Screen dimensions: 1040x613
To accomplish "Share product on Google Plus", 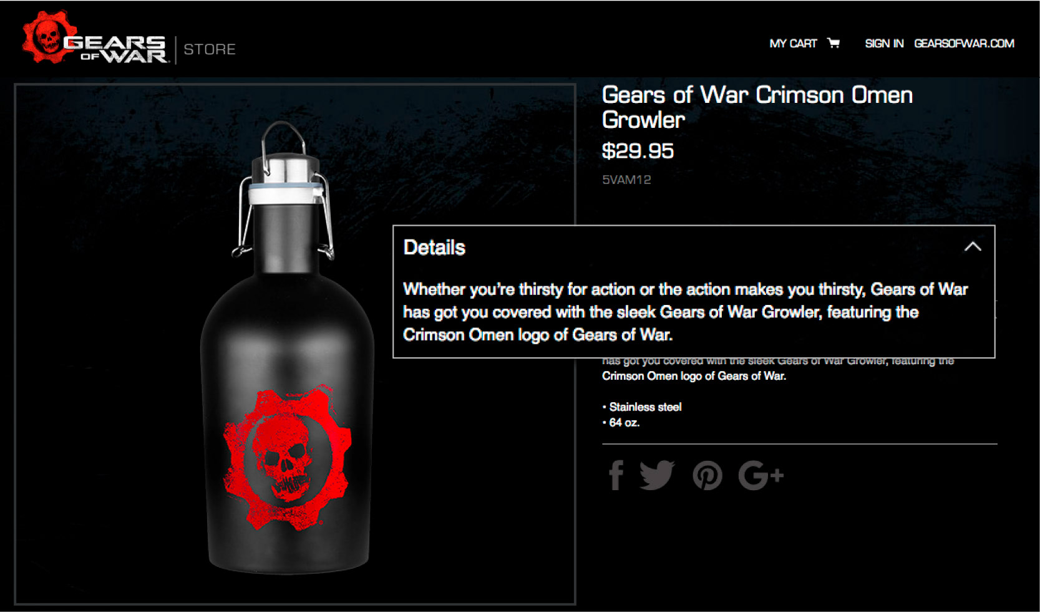I will (761, 476).
